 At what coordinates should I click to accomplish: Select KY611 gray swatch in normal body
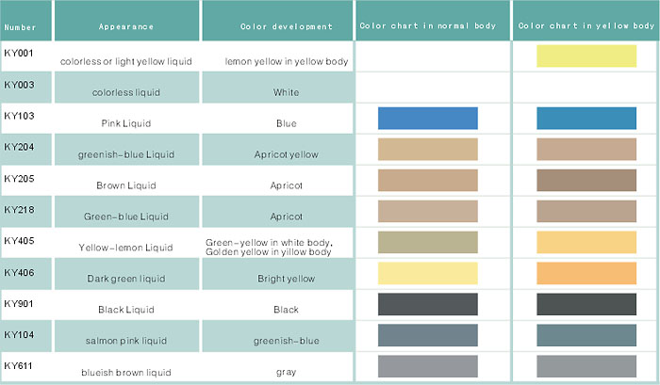tap(428, 366)
